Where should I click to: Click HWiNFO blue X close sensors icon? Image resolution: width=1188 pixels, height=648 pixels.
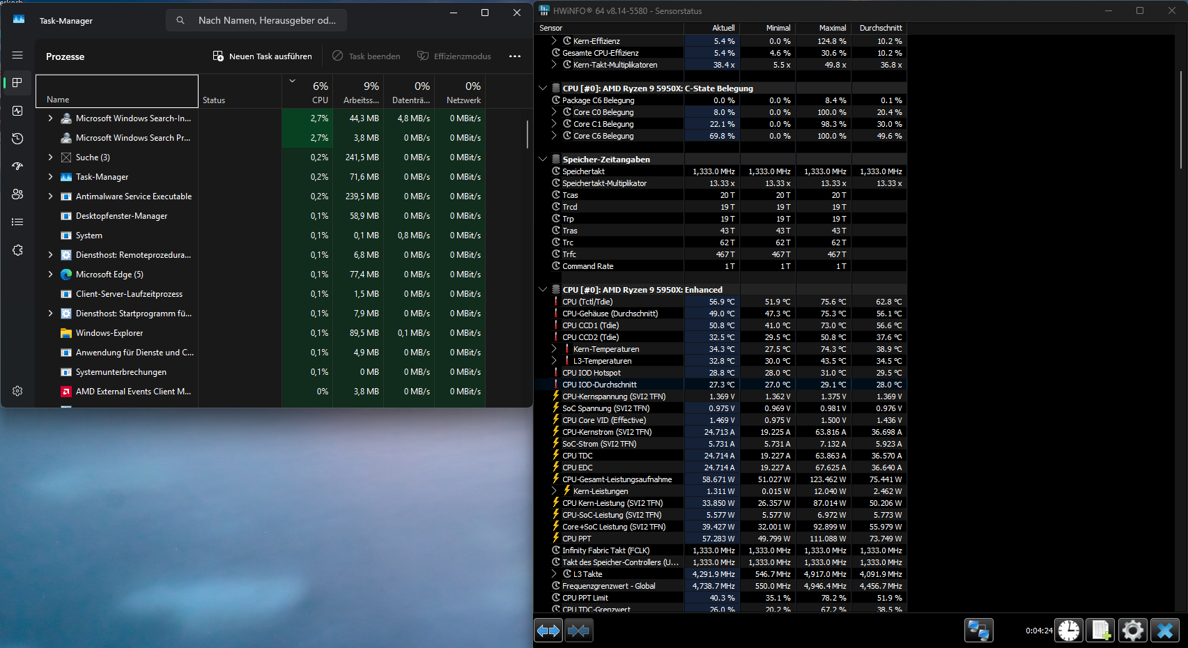click(x=1165, y=631)
